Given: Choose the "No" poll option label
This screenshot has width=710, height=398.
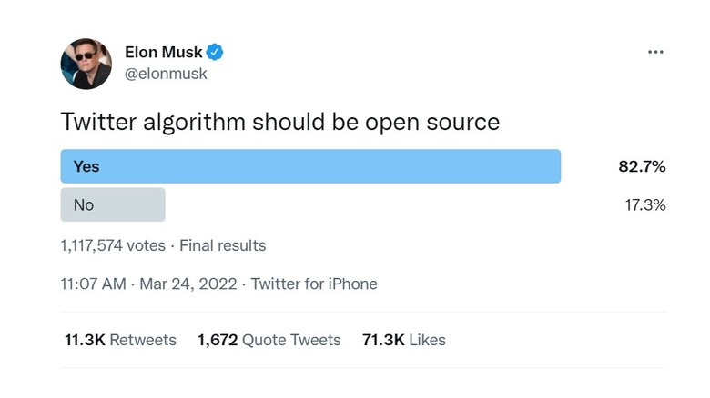Looking at the screenshot, I should tap(84, 204).
